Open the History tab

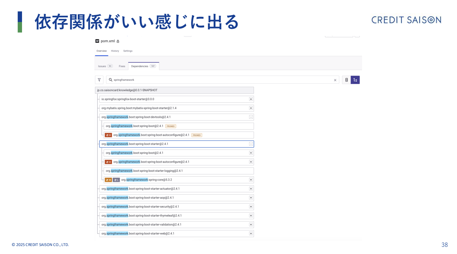pyautogui.click(x=115, y=51)
